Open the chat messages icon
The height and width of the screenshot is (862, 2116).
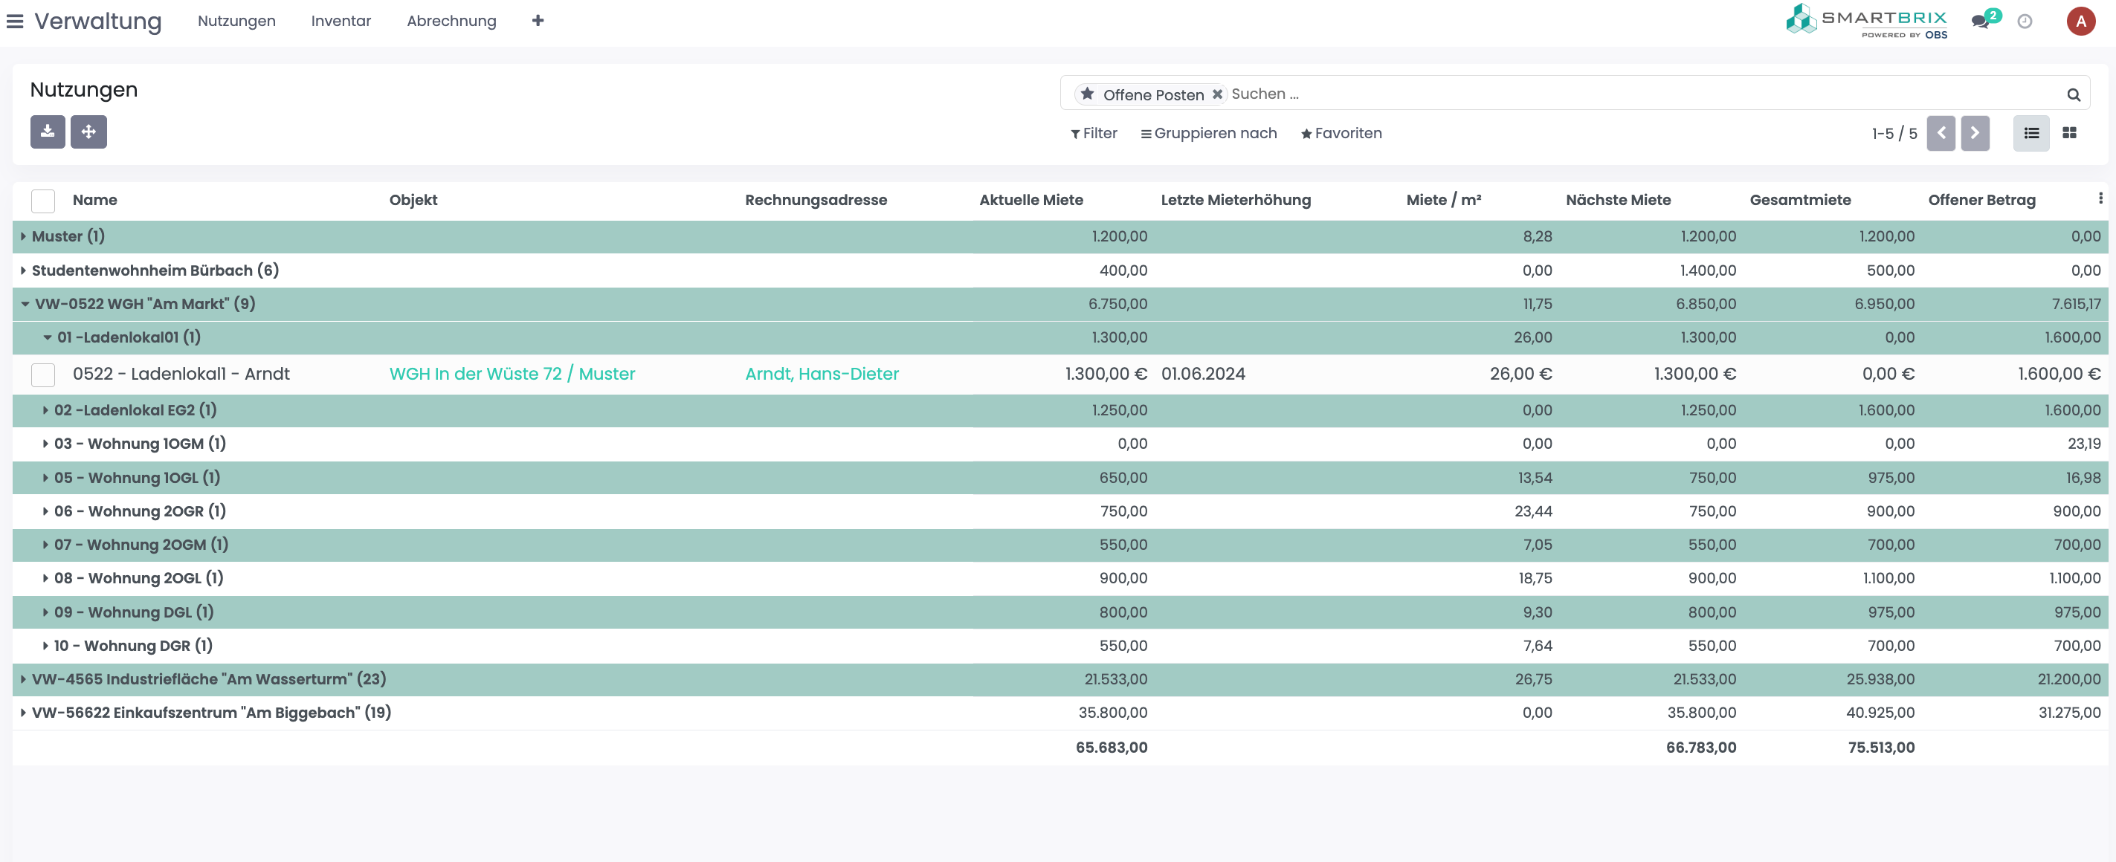point(1981,22)
